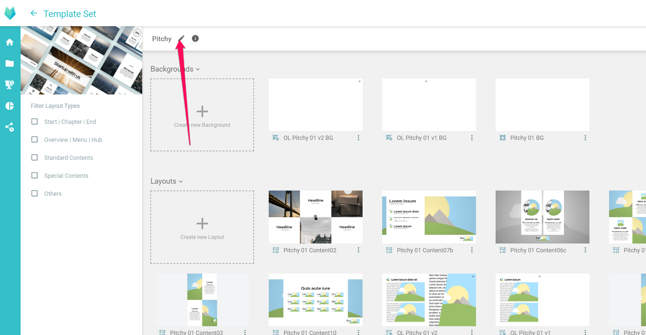Viewport: 646px width, 335px height.
Task: Create new Layout tile
Action: [202, 227]
